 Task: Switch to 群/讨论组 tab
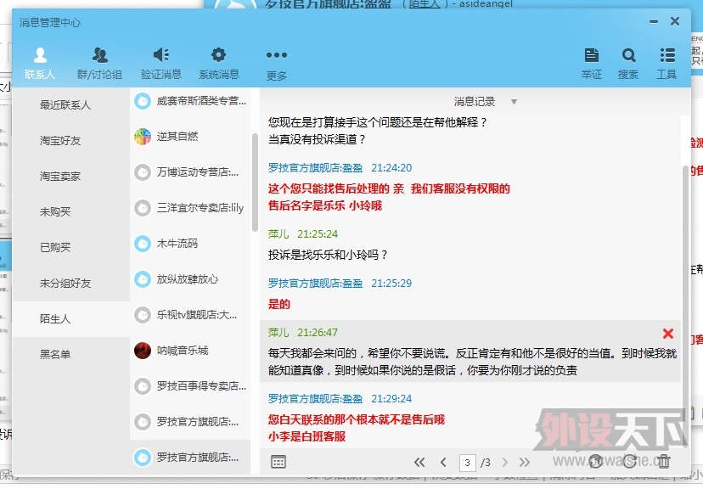click(x=99, y=63)
